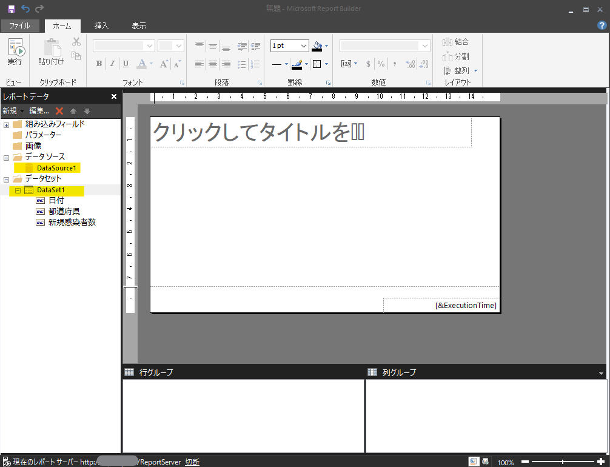Click the save icon in title bar
This screenshot has width=610, height=467.
coord(11,8)
